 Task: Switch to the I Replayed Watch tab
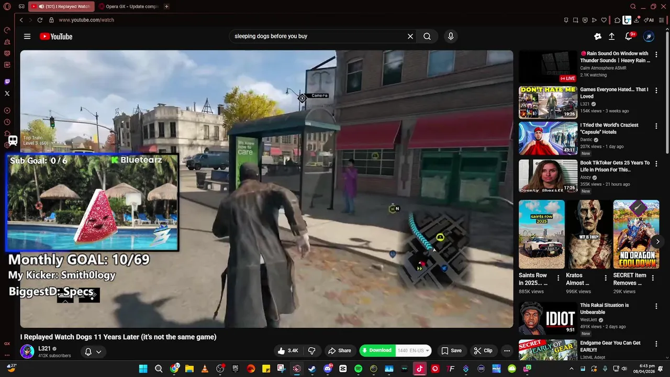pos(62,7)
